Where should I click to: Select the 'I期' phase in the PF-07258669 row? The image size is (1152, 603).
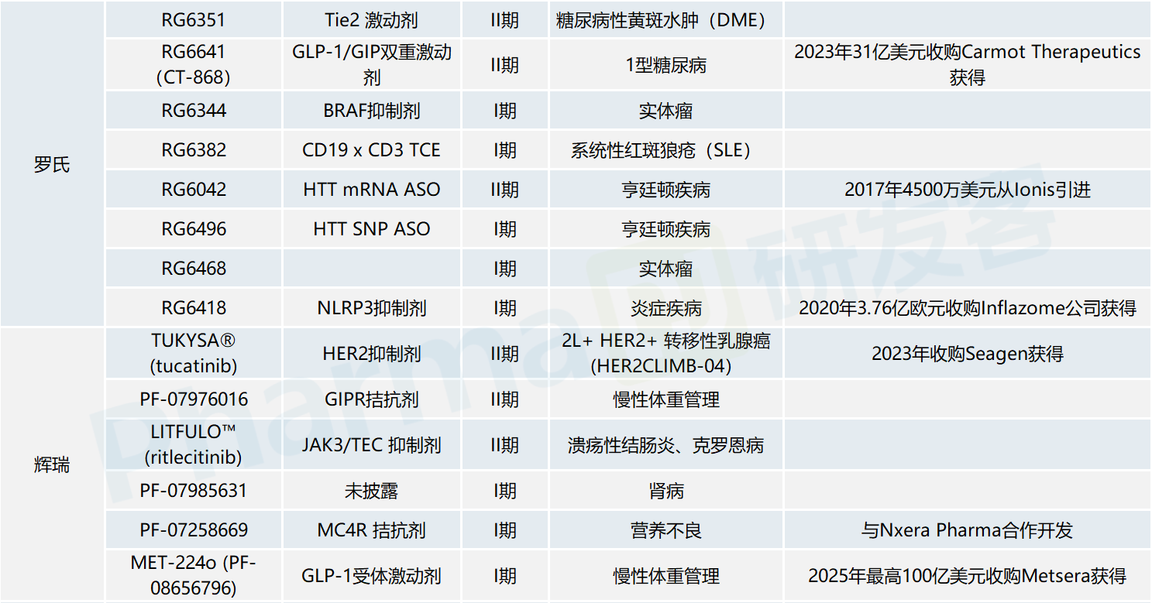point(505,530)
